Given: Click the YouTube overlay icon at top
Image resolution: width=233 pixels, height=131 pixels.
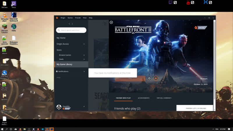Looking at the screenshot, I should (x=188, y=3).
